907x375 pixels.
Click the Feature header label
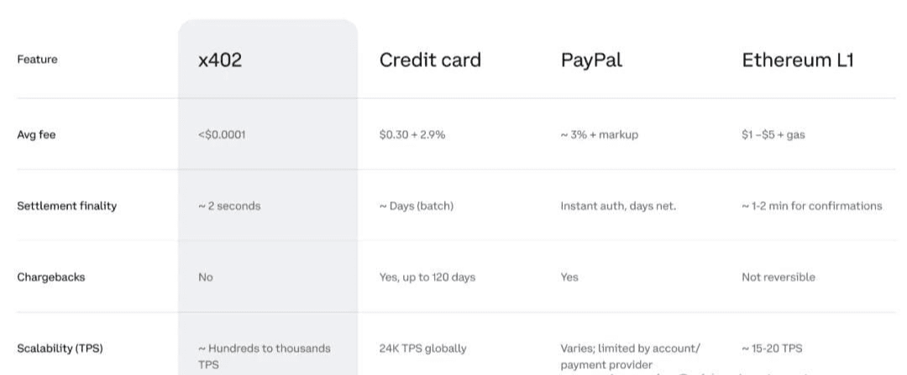click(x=37, y=60)
